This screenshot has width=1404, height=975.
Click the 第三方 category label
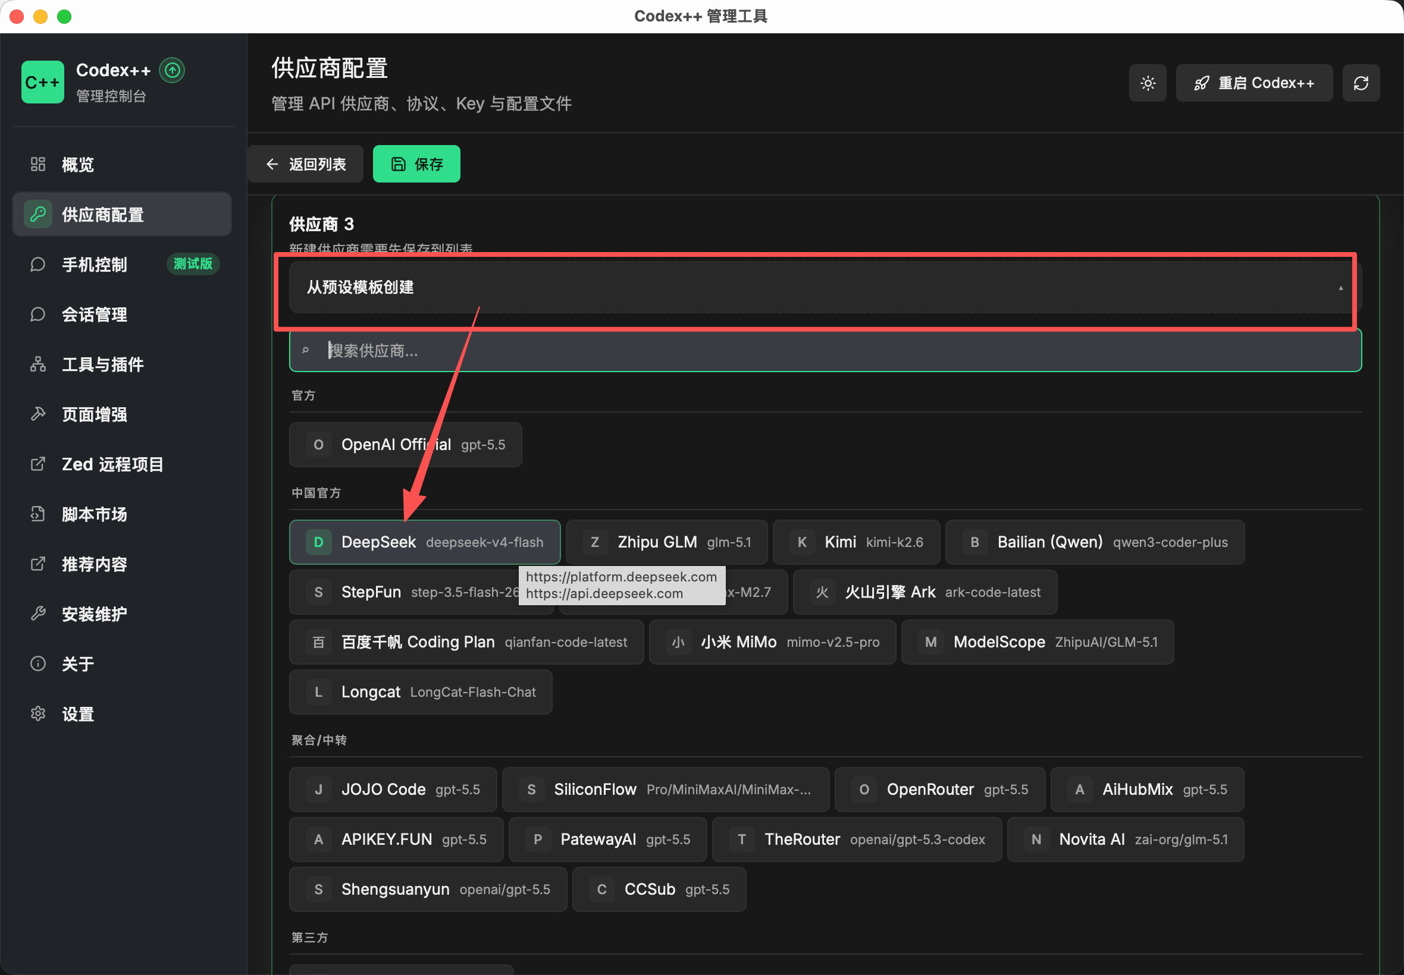pos(310,937)
